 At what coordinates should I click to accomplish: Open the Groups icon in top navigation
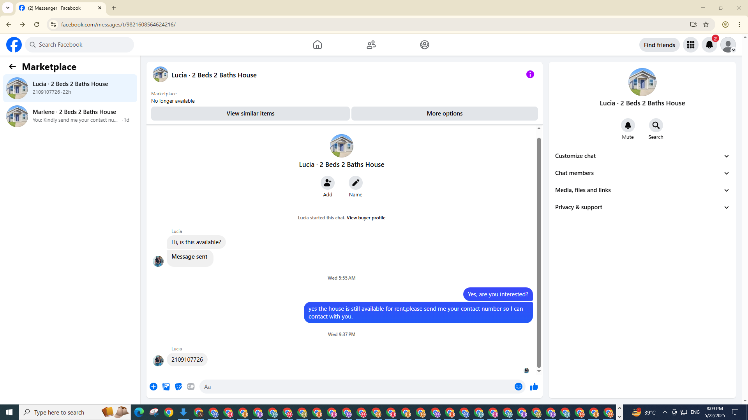click(x=425, y=45)
